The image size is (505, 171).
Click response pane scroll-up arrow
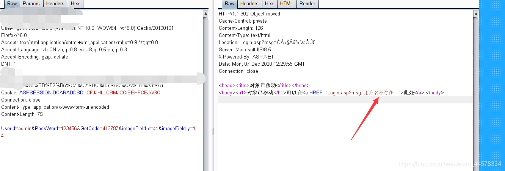476,13
